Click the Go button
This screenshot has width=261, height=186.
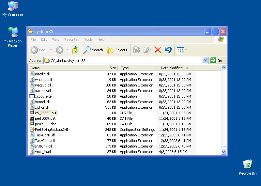click(x=216, y=60)
